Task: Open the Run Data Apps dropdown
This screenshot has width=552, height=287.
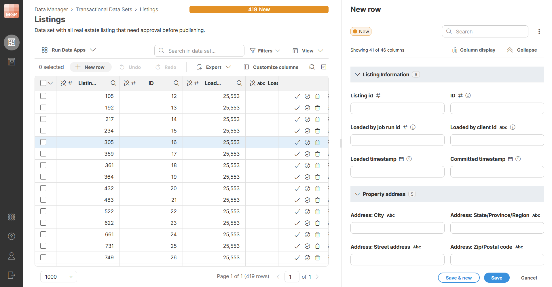Action: tap(69, 50)
